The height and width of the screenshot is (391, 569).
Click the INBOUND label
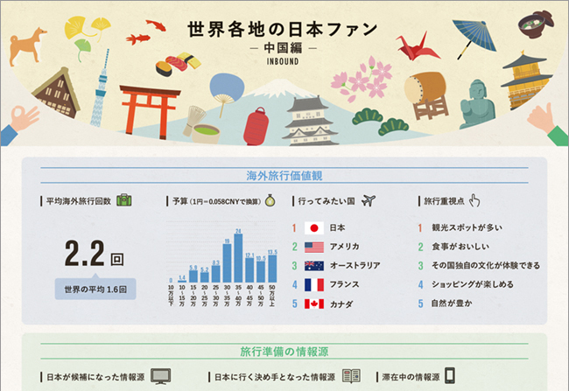[x=283, y=61]
